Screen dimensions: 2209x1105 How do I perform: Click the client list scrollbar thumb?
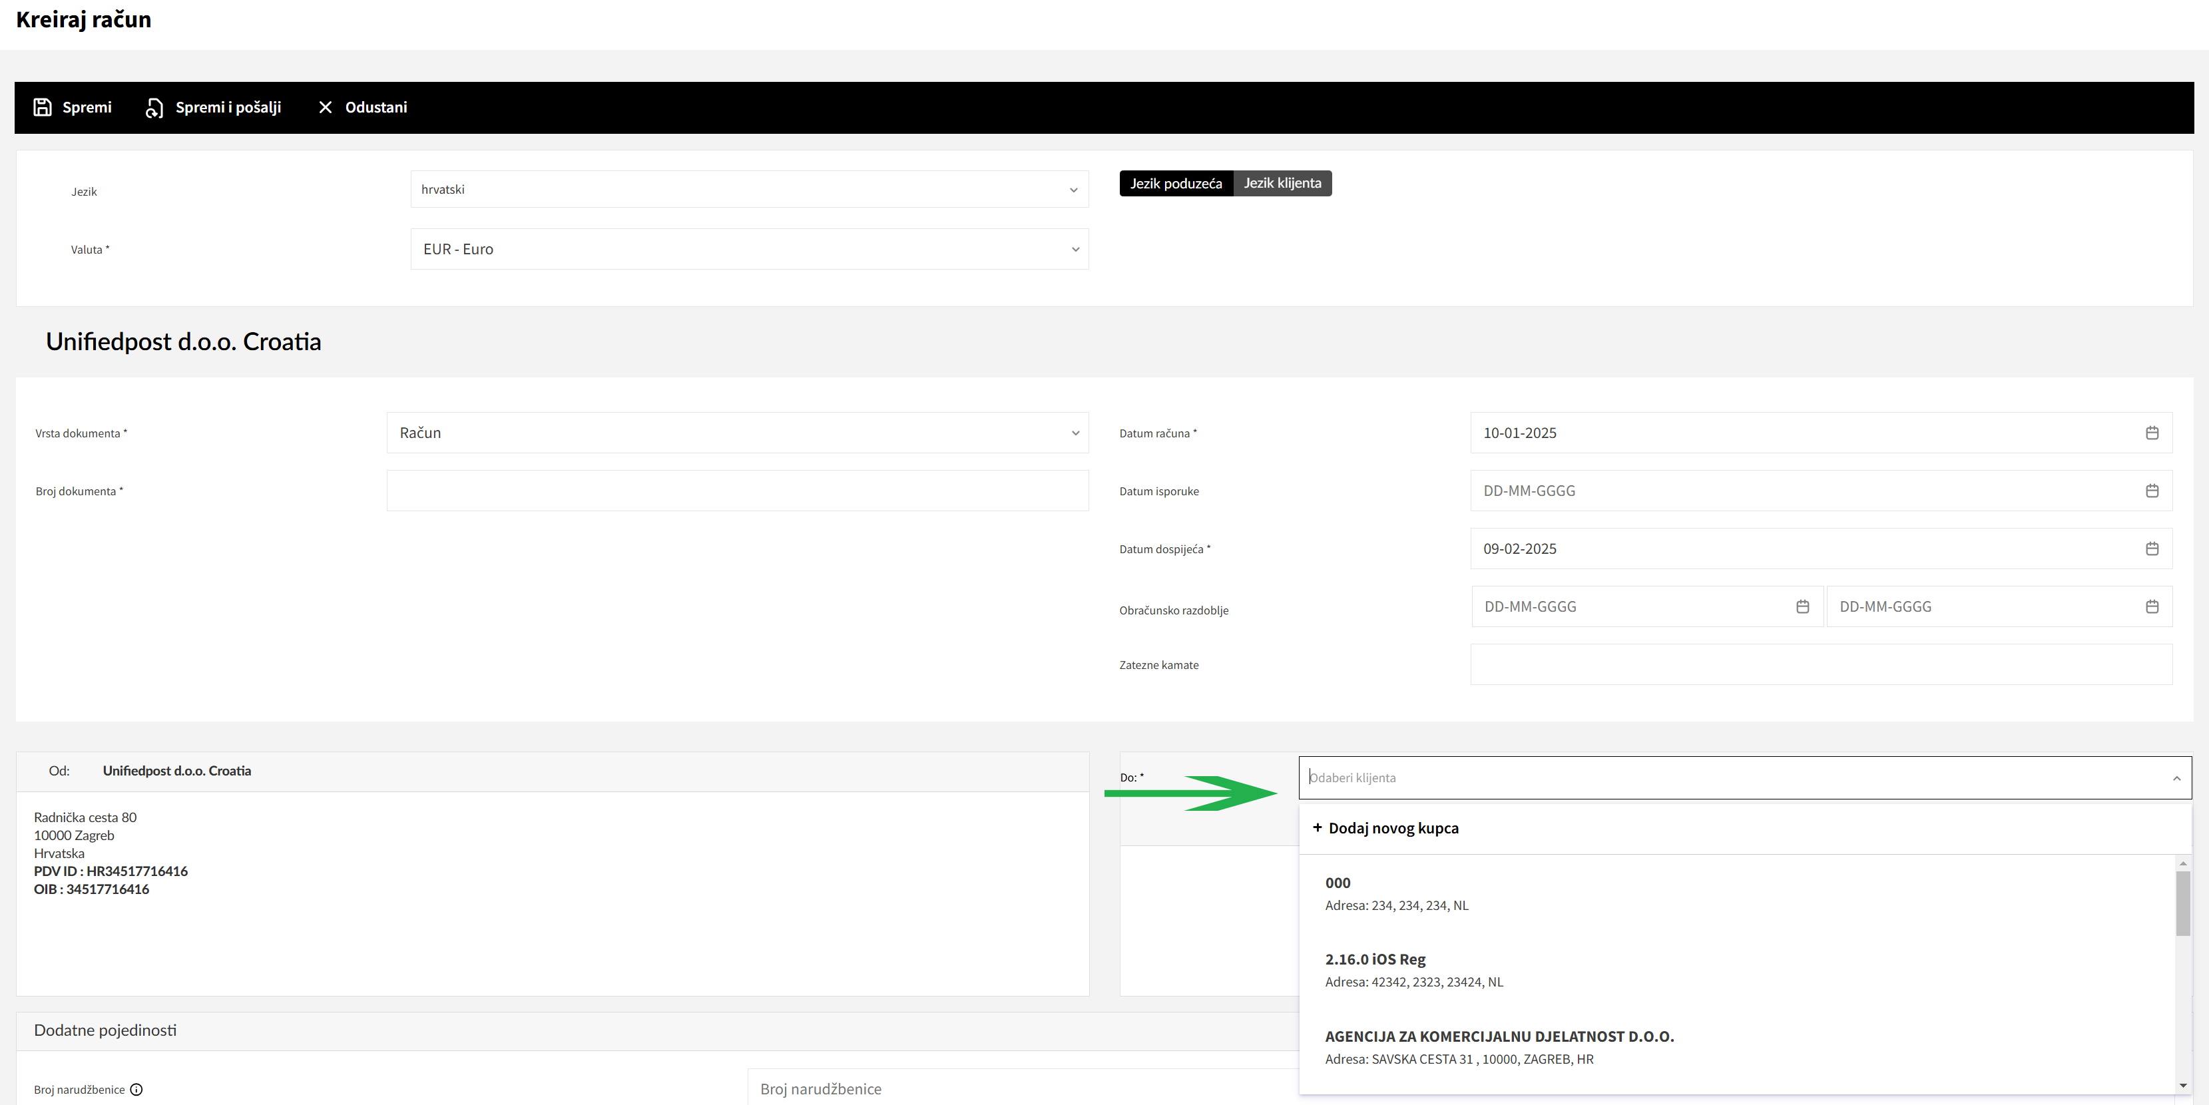[x=2182, y=903]
